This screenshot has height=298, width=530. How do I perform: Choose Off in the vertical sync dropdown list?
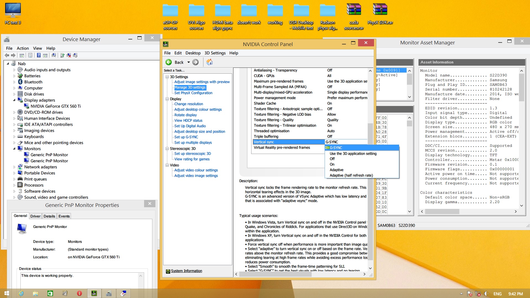tap(362, 159)
